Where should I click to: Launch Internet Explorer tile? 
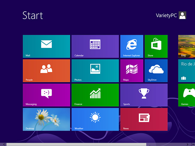click(x=132, y=46)
